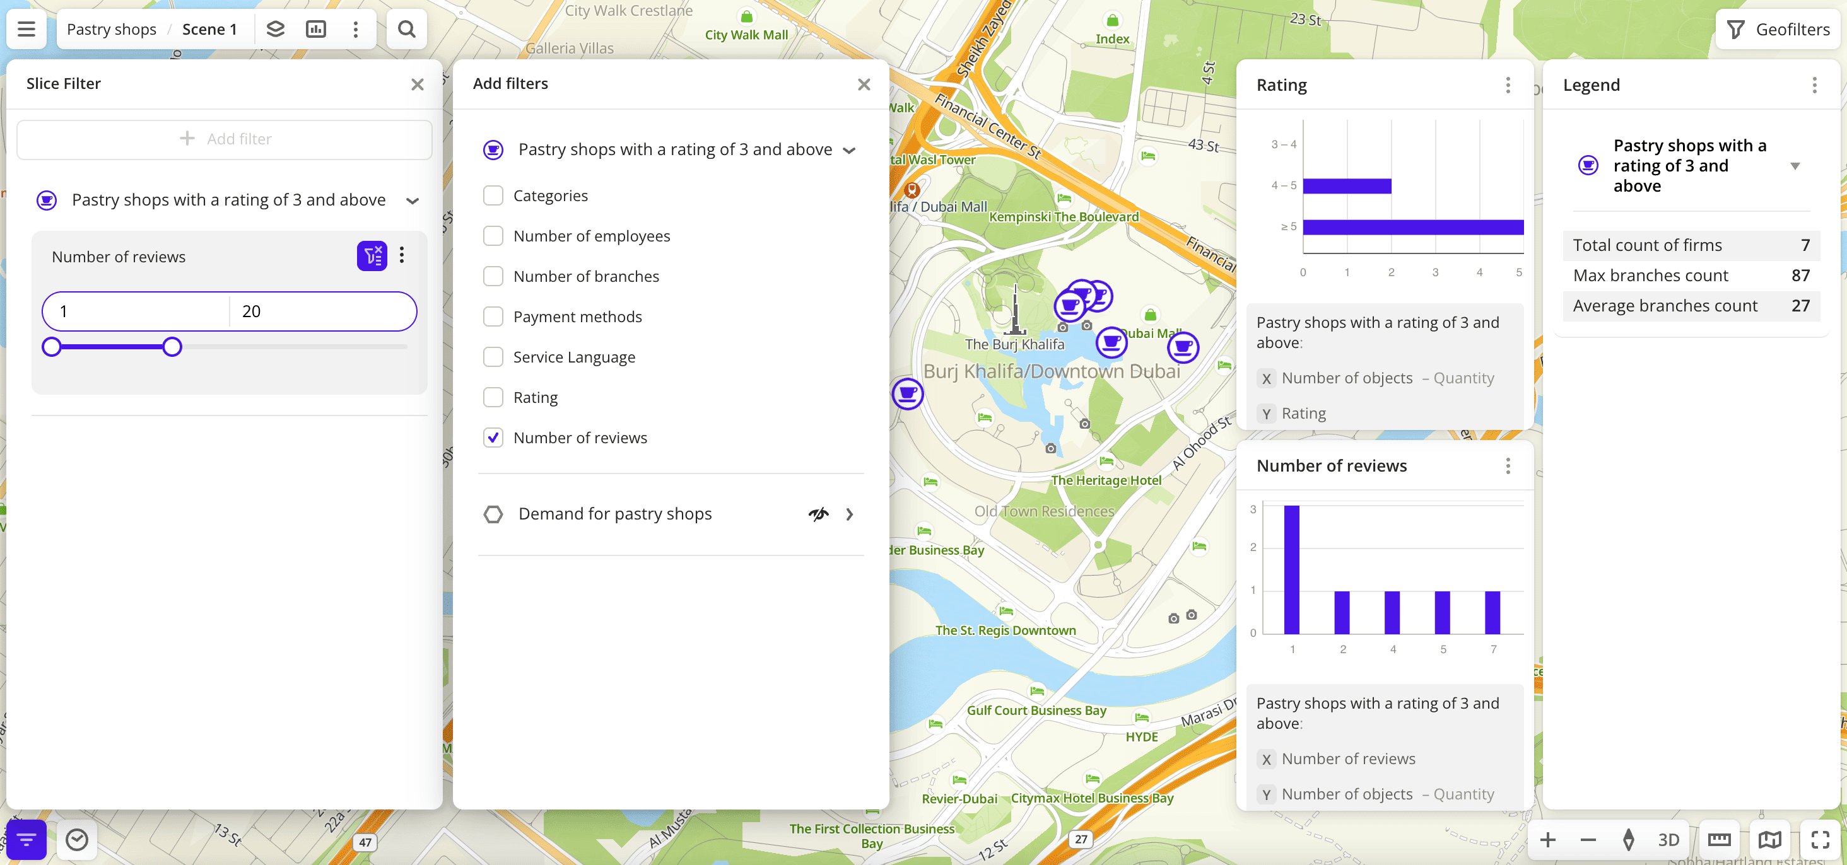Uncheck the Number of reviews checkbox
Viewport: 1847px width, 865px height.
click(x=493, y=438)
